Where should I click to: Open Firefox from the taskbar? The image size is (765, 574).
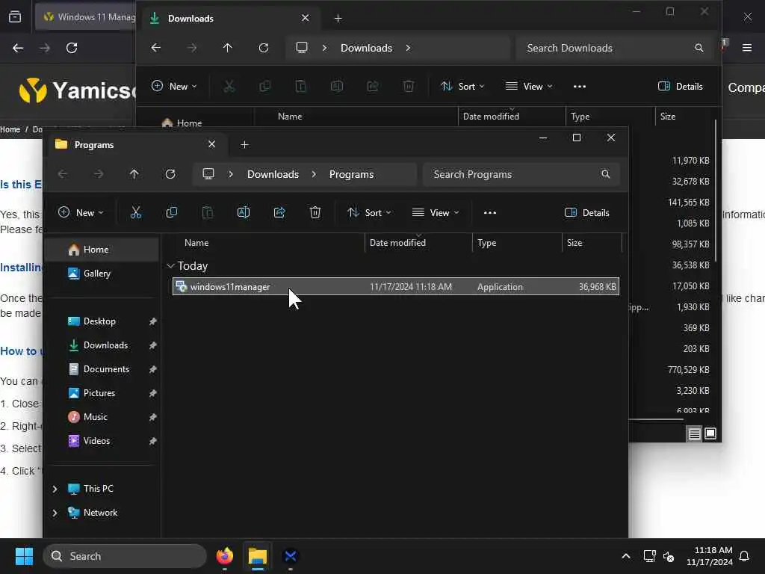click(224, 556)
